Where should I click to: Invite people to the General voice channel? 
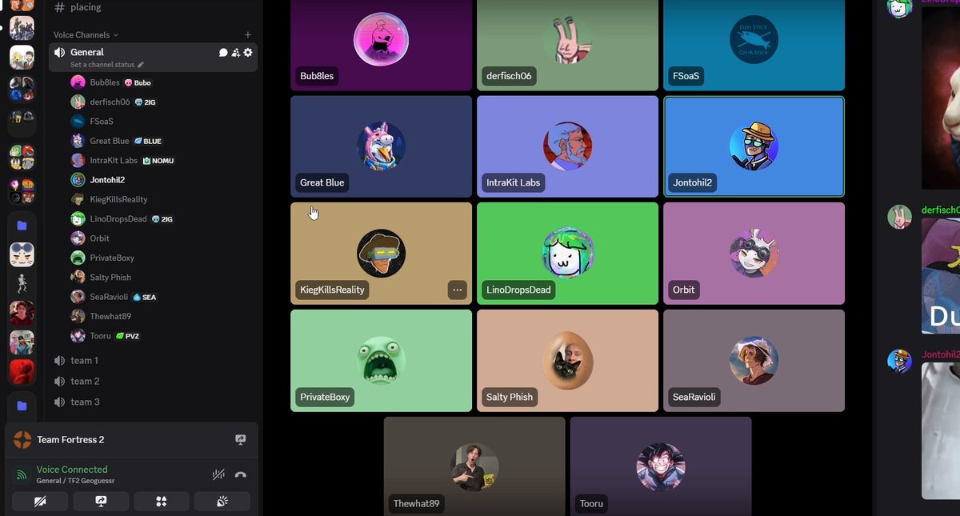coord(237,53)
